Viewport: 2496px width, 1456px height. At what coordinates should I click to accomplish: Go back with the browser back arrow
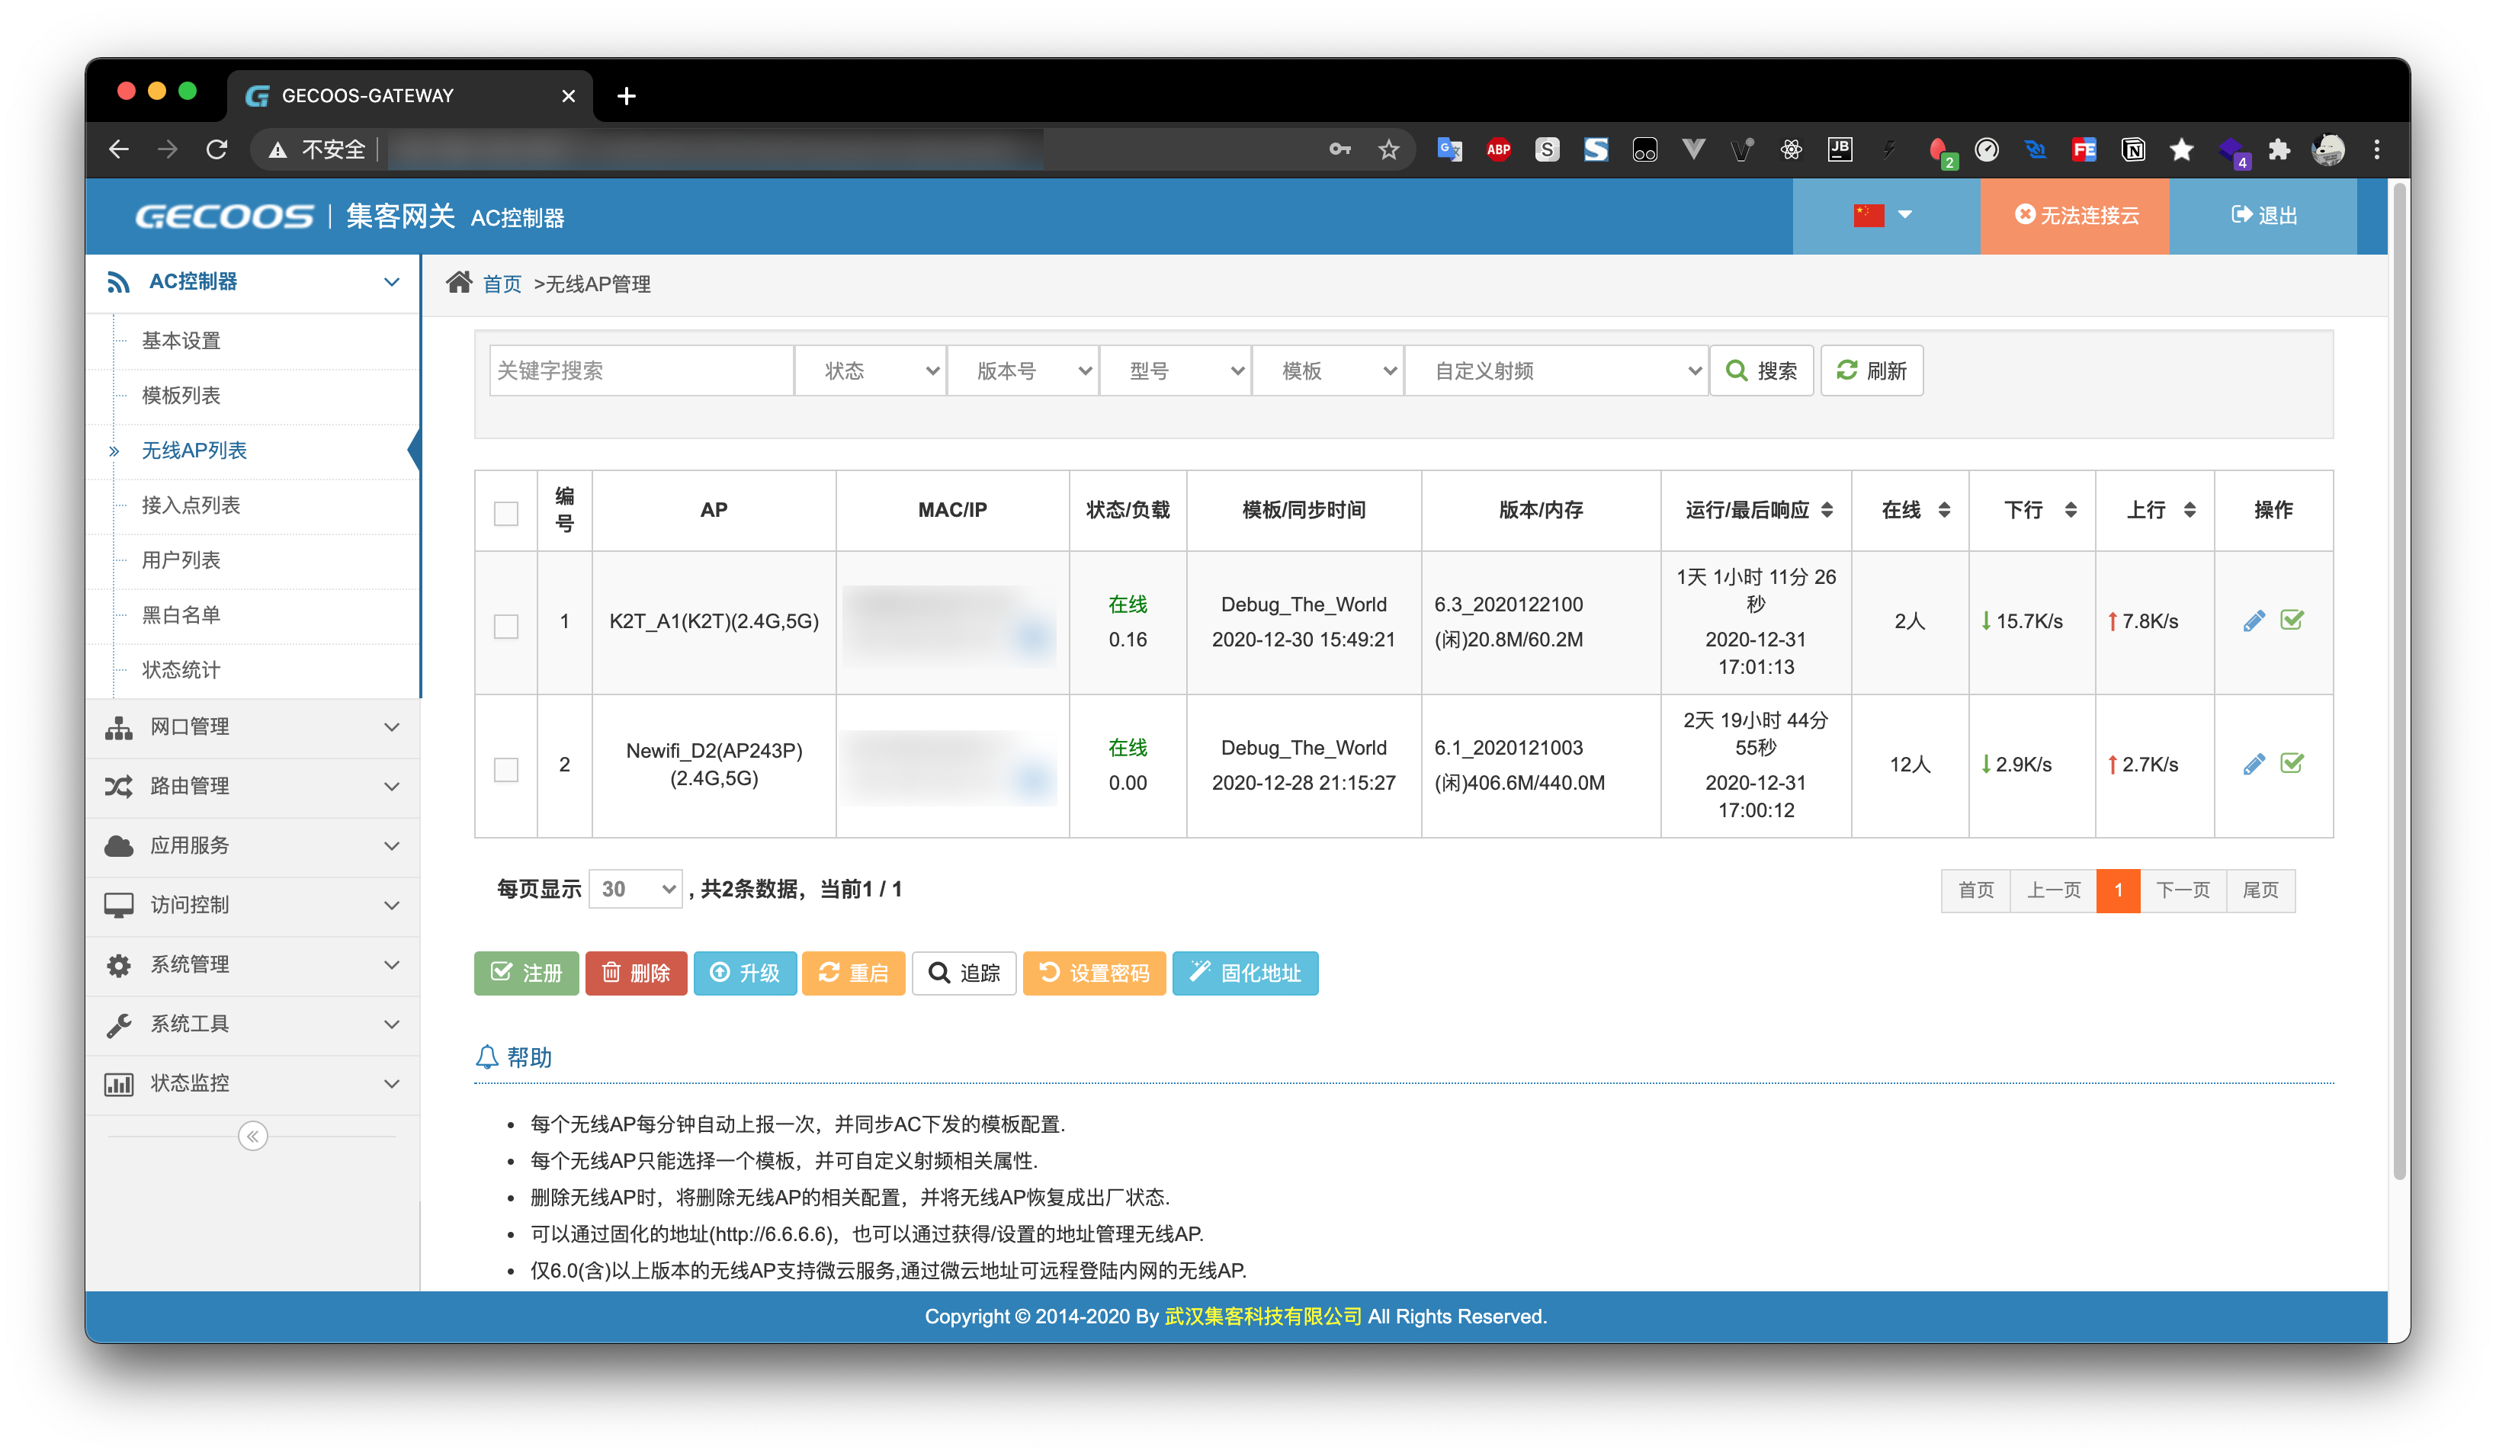click(x=119, y=149)
